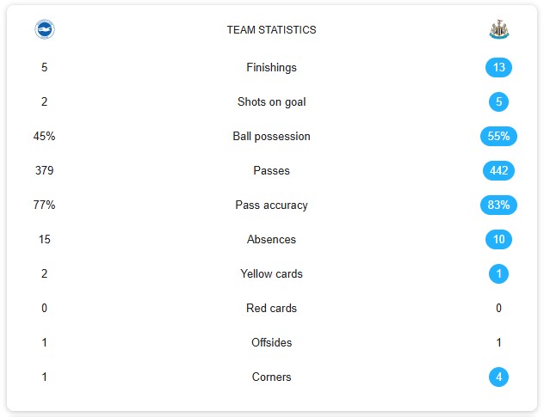Click the blue 5 shots on goal badge

(x=498, y=101)
